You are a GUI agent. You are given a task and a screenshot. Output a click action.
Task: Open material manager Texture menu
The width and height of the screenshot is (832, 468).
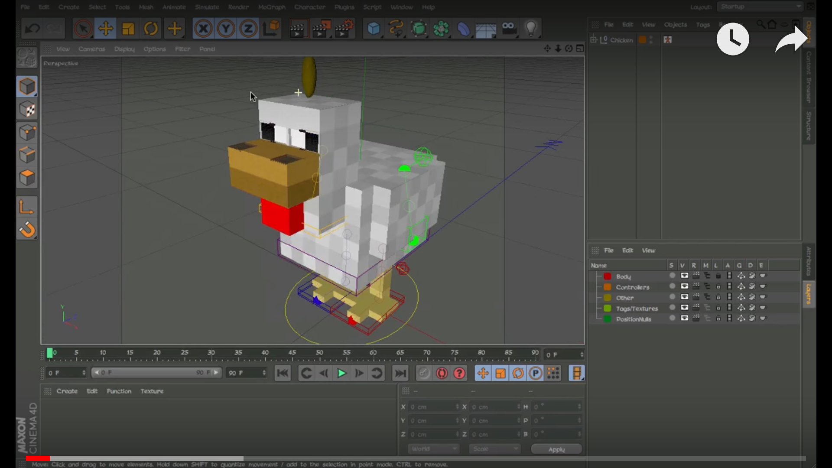tap(152, 391)
